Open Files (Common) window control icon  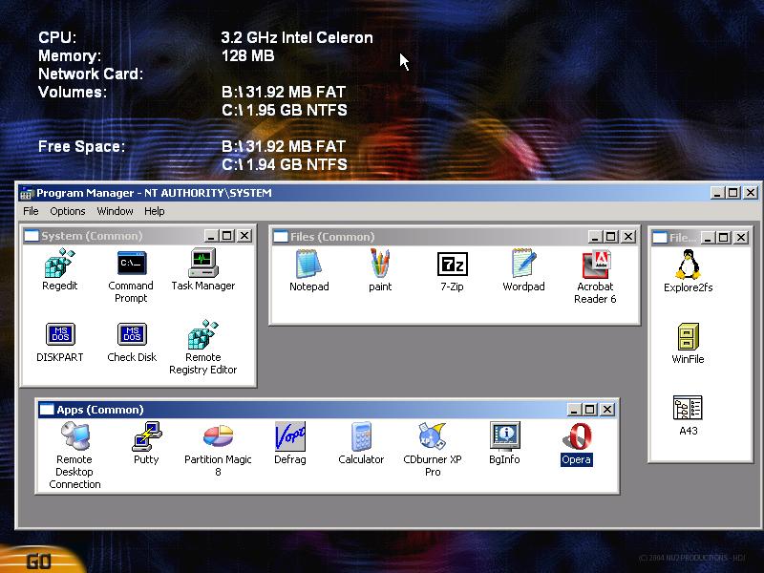pos(281,237)
